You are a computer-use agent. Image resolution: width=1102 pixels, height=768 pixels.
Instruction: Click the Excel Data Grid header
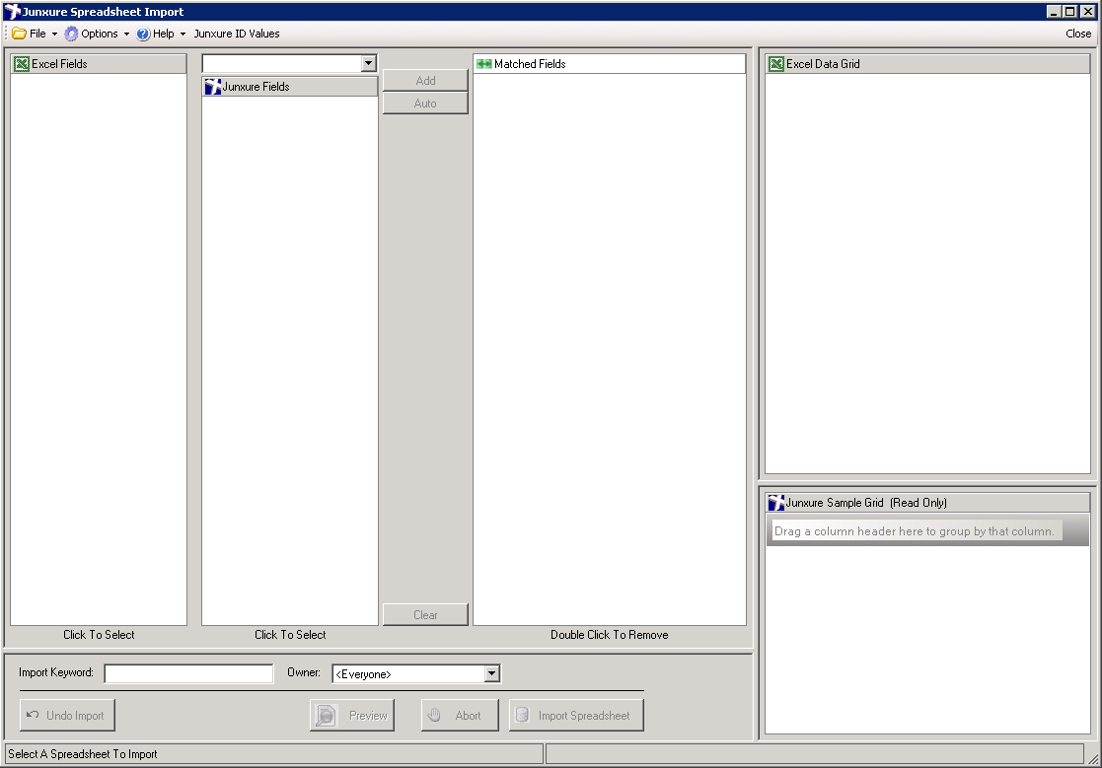927,64
